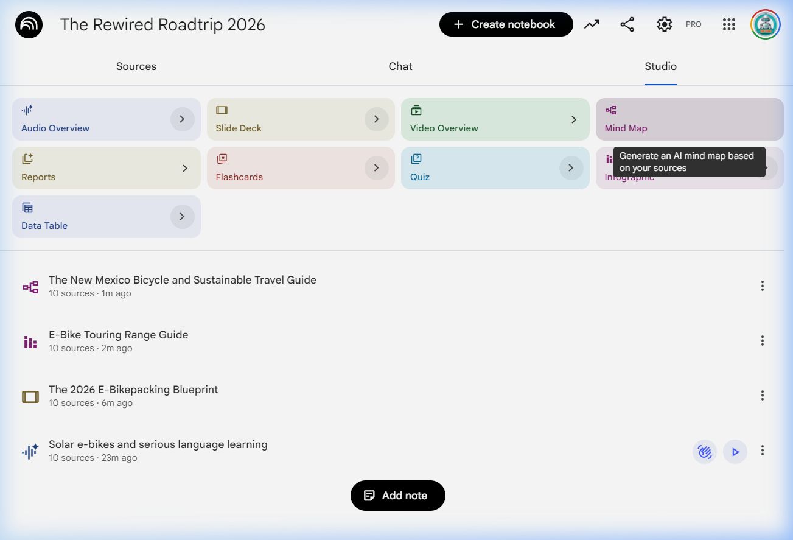Expand Data Table options chevron
The width and height of the screenshot is (793, 540).
pyautogui.click(x=182, y=217)
